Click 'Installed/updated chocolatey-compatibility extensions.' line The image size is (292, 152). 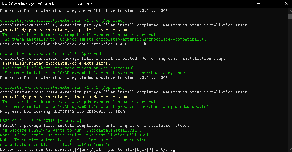[x=67, y=30]
